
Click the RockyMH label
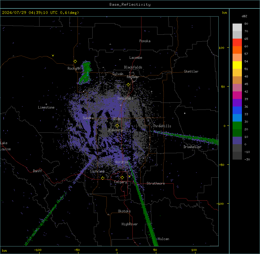(74, 68)
